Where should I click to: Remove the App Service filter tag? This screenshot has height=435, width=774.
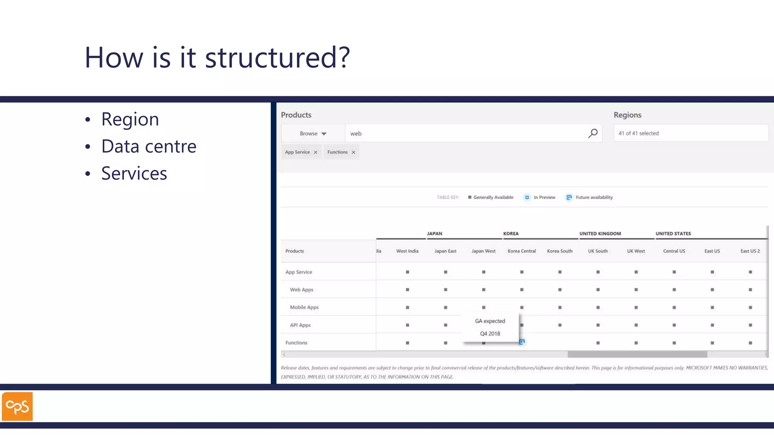pyautogui.click(x=316, y=153)
